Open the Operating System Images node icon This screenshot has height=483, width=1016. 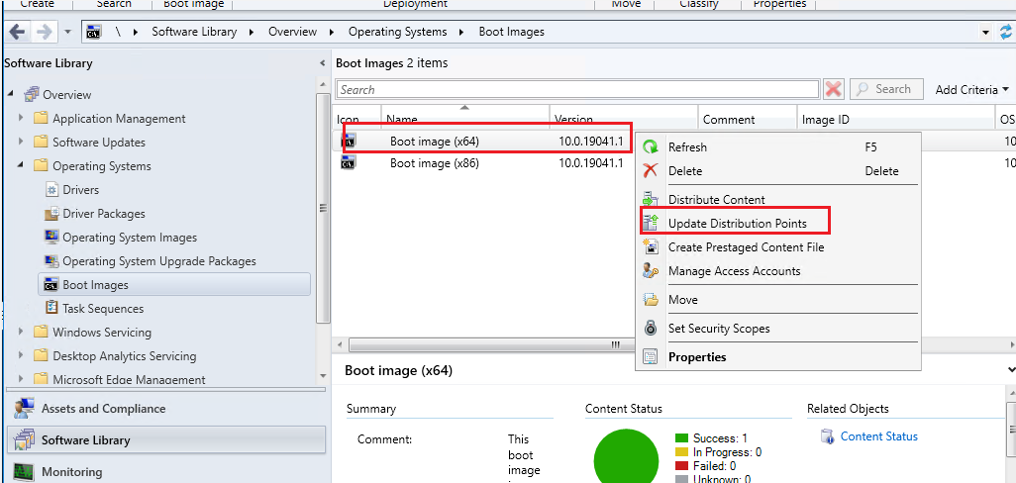tap(51, 237)
